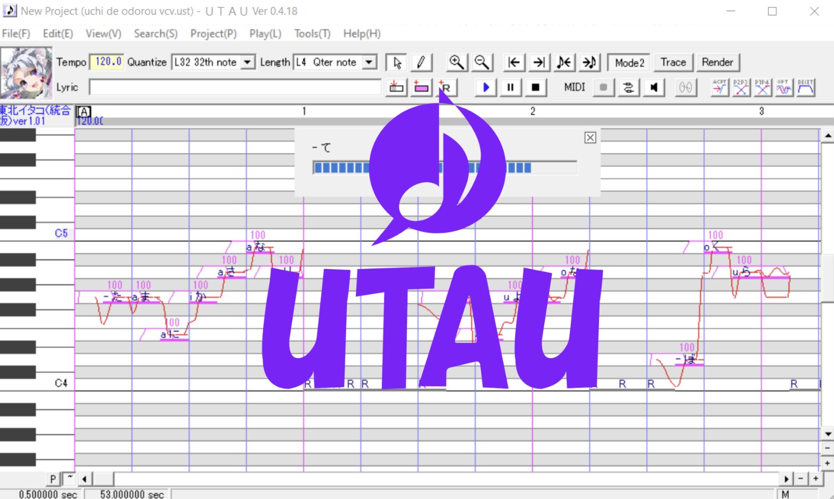This screenshot has width=834, height=499.
Task: Click the greyed double-circle icon
Action: click(685, 87)
